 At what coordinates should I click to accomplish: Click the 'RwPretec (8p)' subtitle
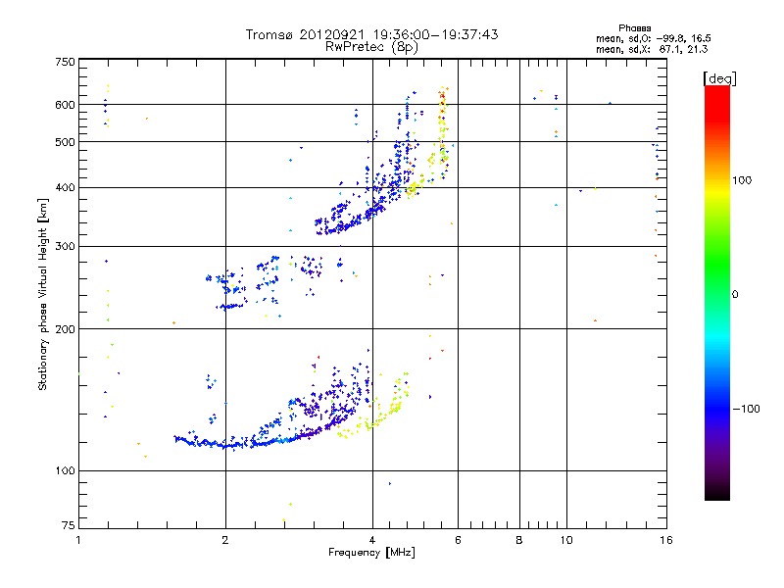(x=372, y=47)
